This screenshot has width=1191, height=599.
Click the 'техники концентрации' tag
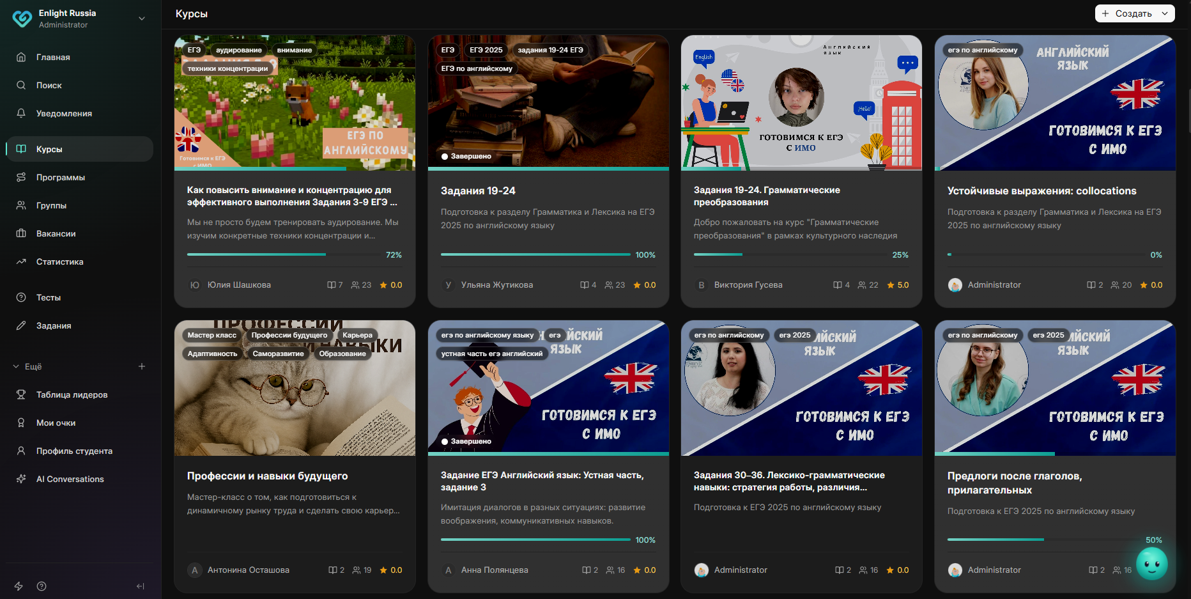tap(228, 68)
